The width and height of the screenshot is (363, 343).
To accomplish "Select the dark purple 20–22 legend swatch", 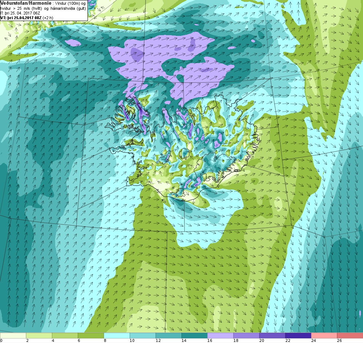I will 273,335.
